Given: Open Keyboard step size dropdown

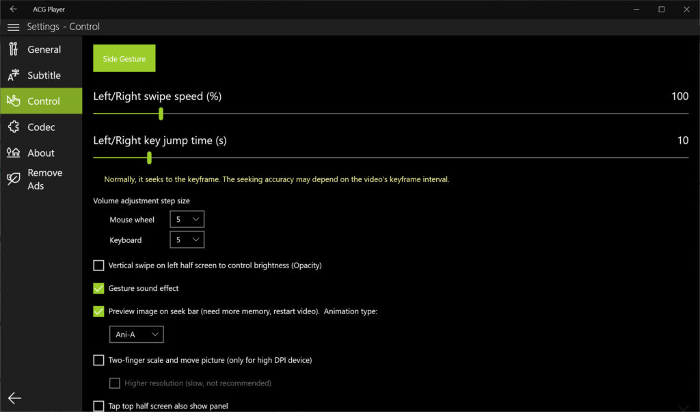Looking at the screenshot, I should (x=187, y=240).
